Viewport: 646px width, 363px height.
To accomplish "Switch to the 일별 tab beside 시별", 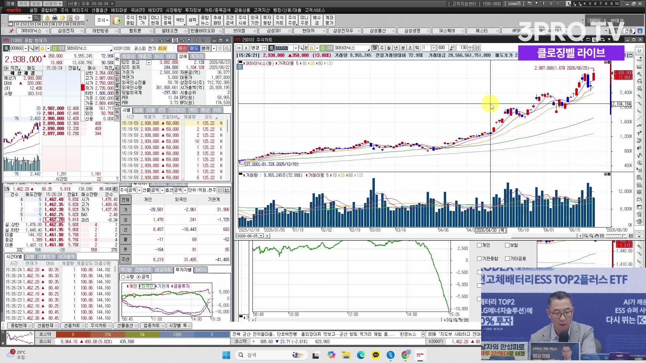I will (x=139, y=110).
